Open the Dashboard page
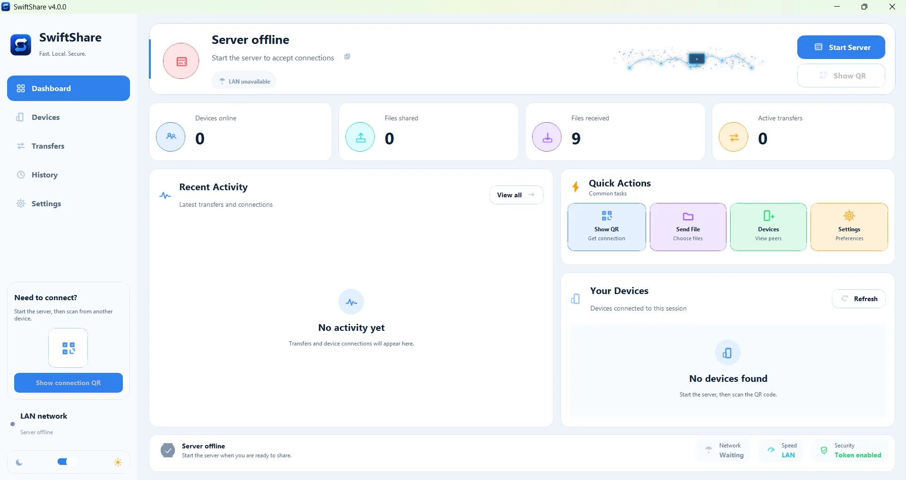Viewport: 906px width, 480px height. (69, 88)
